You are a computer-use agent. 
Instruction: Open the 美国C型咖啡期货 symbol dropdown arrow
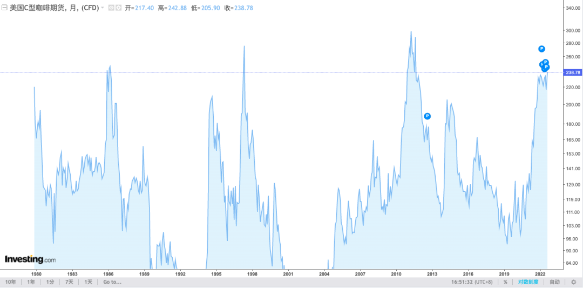coord(103,8)
